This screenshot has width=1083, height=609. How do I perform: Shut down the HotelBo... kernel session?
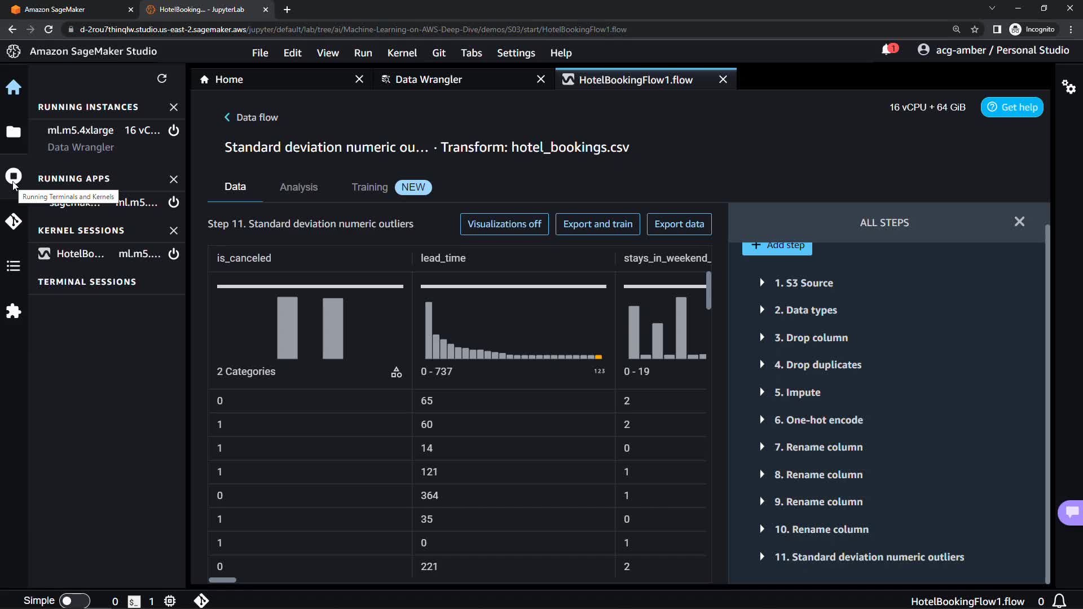point(174,254)
